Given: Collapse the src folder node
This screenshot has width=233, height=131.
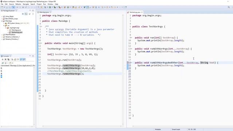Looking at the screenshot, I should [x=4, y=25].
